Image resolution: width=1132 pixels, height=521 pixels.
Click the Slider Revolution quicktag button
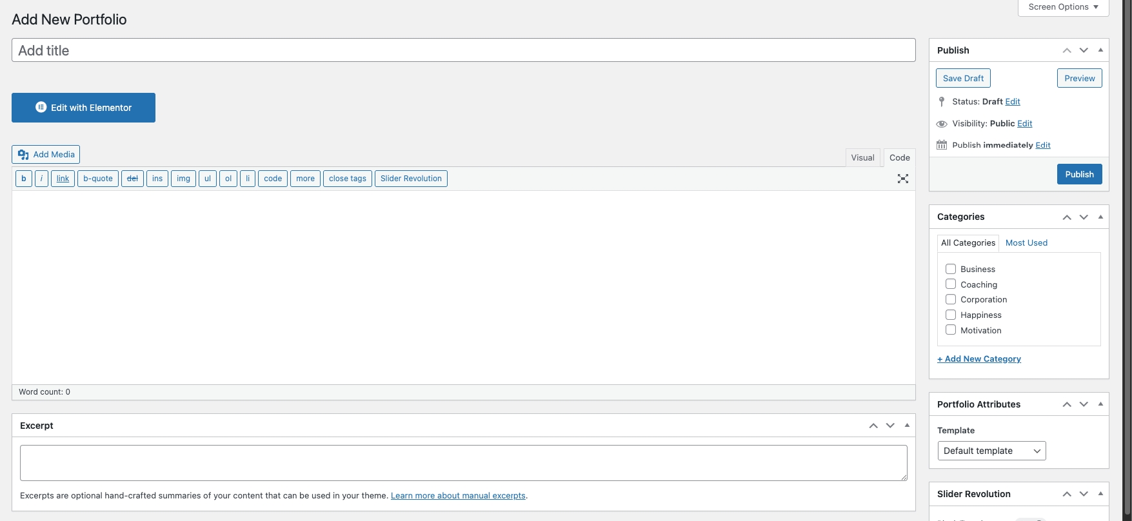[411, 179]
